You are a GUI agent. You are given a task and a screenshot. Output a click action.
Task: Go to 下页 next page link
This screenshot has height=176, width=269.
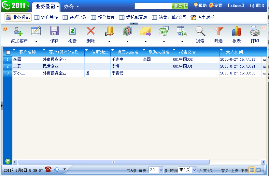click(244, 170)
